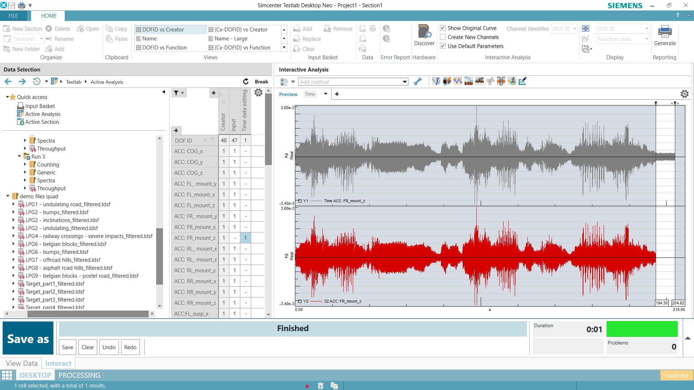Click the tree horizontal scrollbar thumb
694x390 pixels.
click(x=88, y=314)
